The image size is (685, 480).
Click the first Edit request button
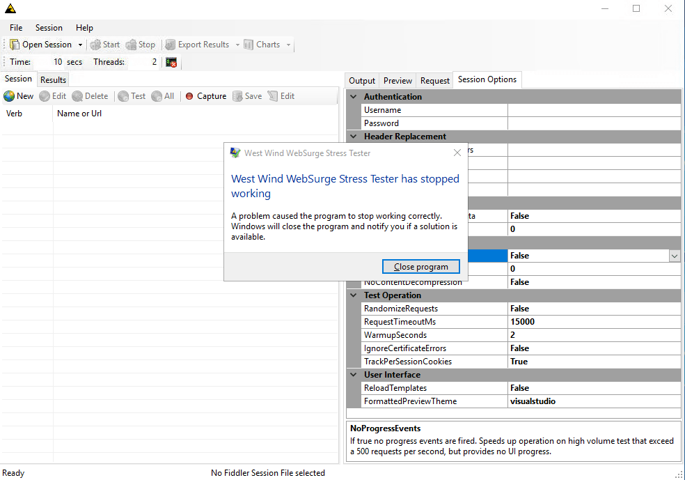53,96
